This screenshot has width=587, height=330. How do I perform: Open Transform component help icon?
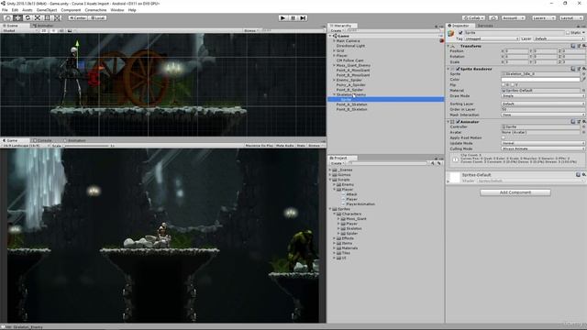(x=572, y=46)
